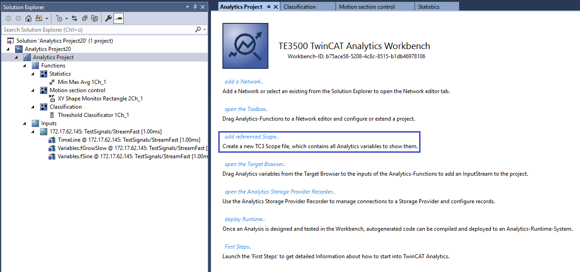Click the Show All Files icon

pyautogui.click(x=95, y=19)
